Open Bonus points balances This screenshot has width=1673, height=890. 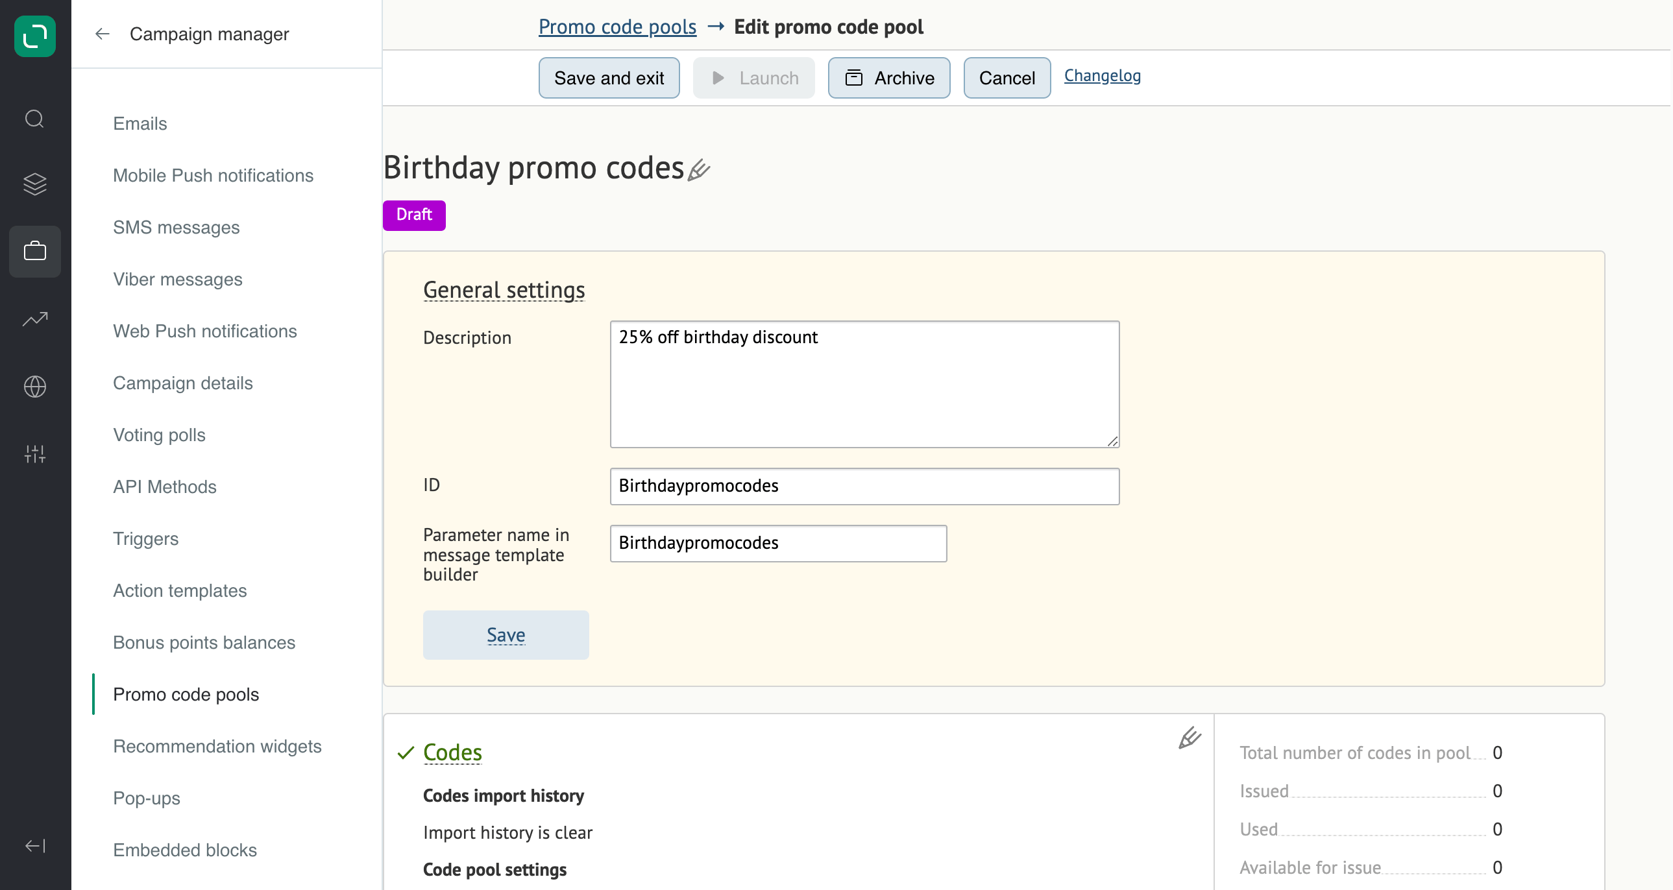point(204,643)
